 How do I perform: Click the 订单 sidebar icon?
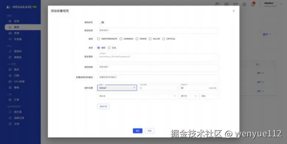coord(10,100)
